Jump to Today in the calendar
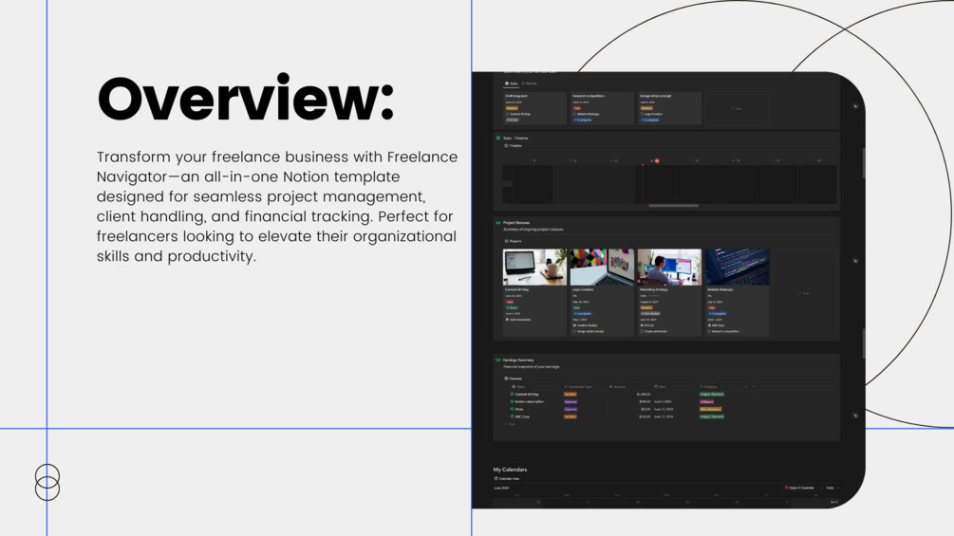The height and width of the screenshot is (536, 954). [830, 488]
